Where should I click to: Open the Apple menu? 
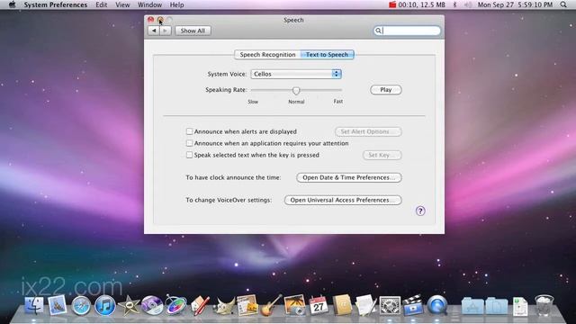[x=12, y=4]
